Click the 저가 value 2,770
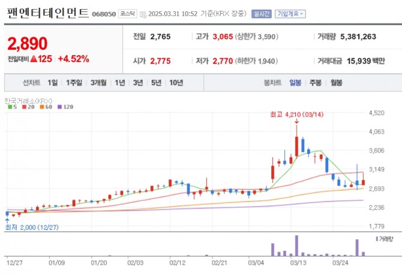Screen dimensions: 402x277 point(223,61)
